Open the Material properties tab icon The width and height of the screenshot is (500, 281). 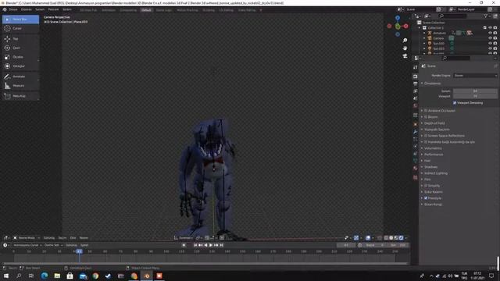click(x=415, y=169)
